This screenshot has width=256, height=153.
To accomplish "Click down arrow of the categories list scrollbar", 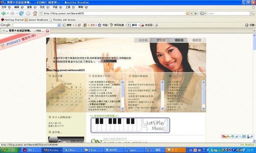I will [x=204, y=109].
